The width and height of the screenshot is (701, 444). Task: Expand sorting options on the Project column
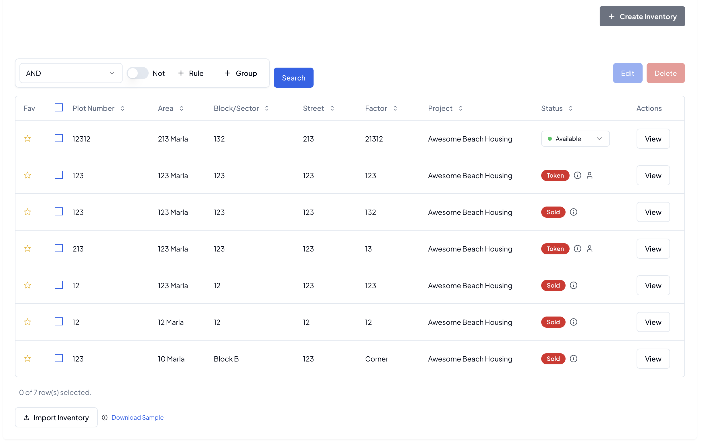pyautogui.click(x=460, y=108)
